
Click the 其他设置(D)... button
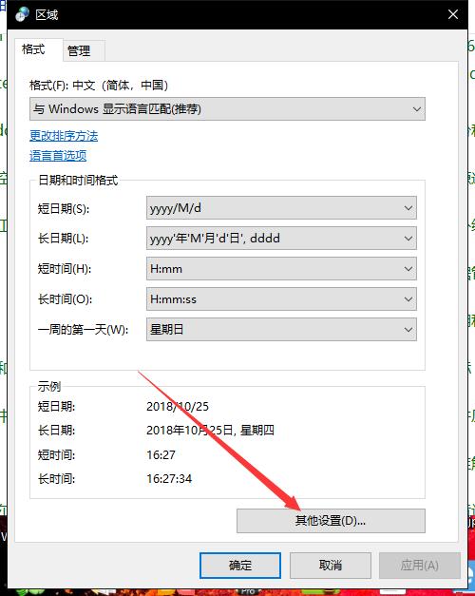331,521
